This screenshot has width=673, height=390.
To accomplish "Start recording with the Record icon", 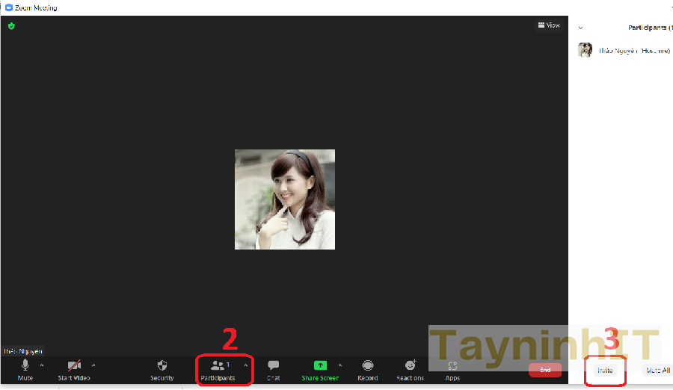I will coord(368,365).
